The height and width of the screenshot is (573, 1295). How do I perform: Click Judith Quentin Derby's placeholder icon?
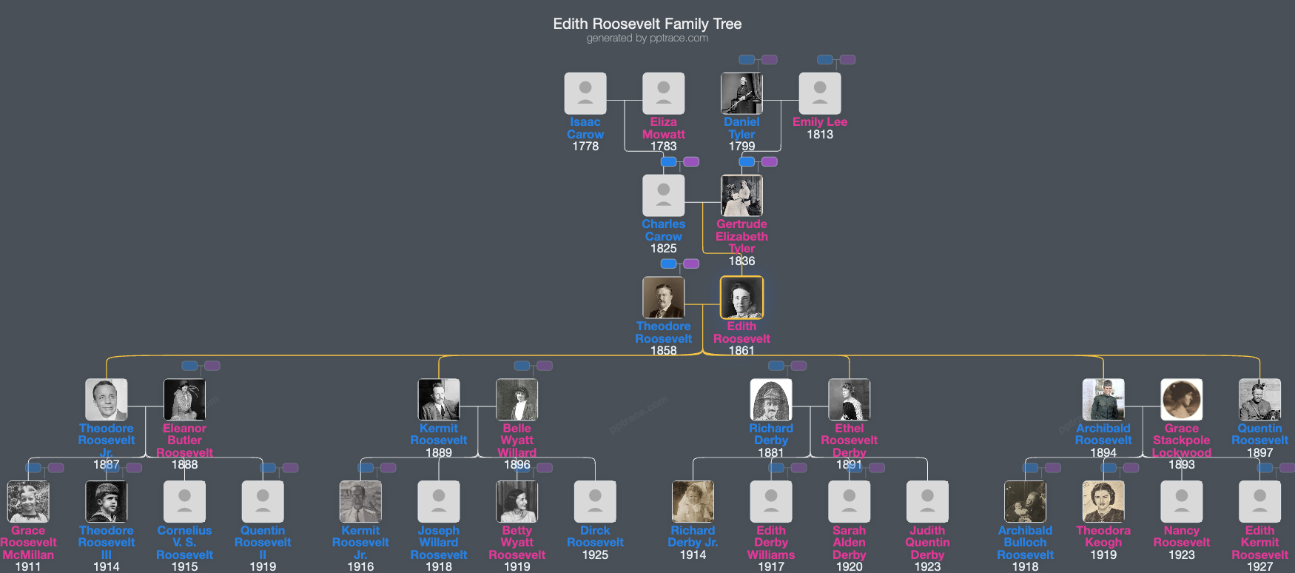click(928, 502)
